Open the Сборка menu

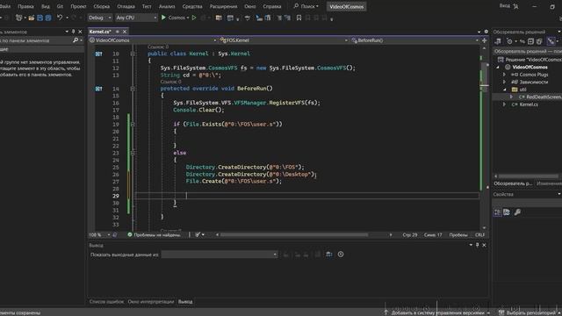click(x=102, y=6)
